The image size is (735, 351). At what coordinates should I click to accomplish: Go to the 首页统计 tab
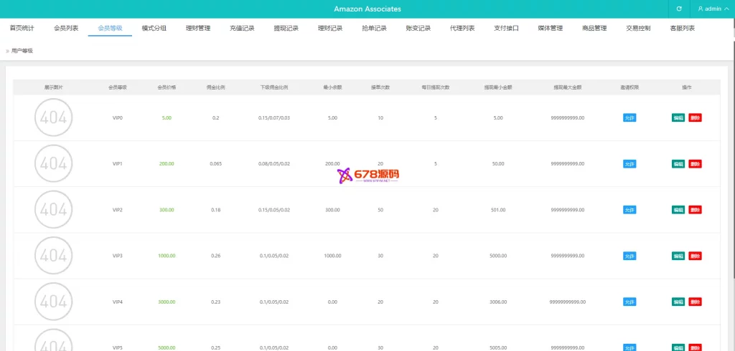(22, 28)
